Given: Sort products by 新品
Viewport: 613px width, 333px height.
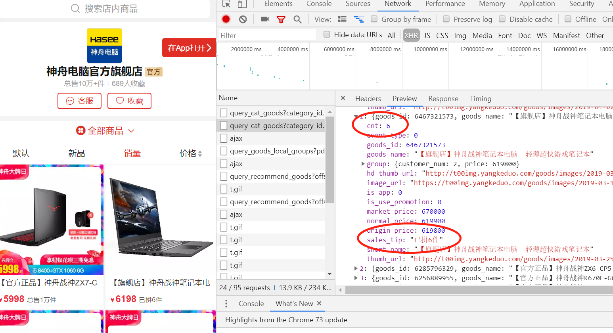Looking at the screenshot, I should 77,153.
